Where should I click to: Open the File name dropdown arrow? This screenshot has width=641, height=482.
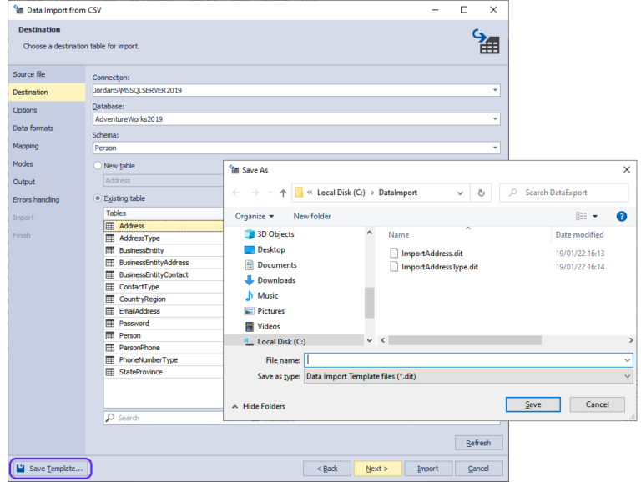click(627, 360)
